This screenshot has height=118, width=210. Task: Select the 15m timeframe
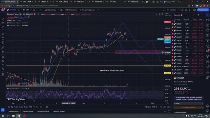28,10
